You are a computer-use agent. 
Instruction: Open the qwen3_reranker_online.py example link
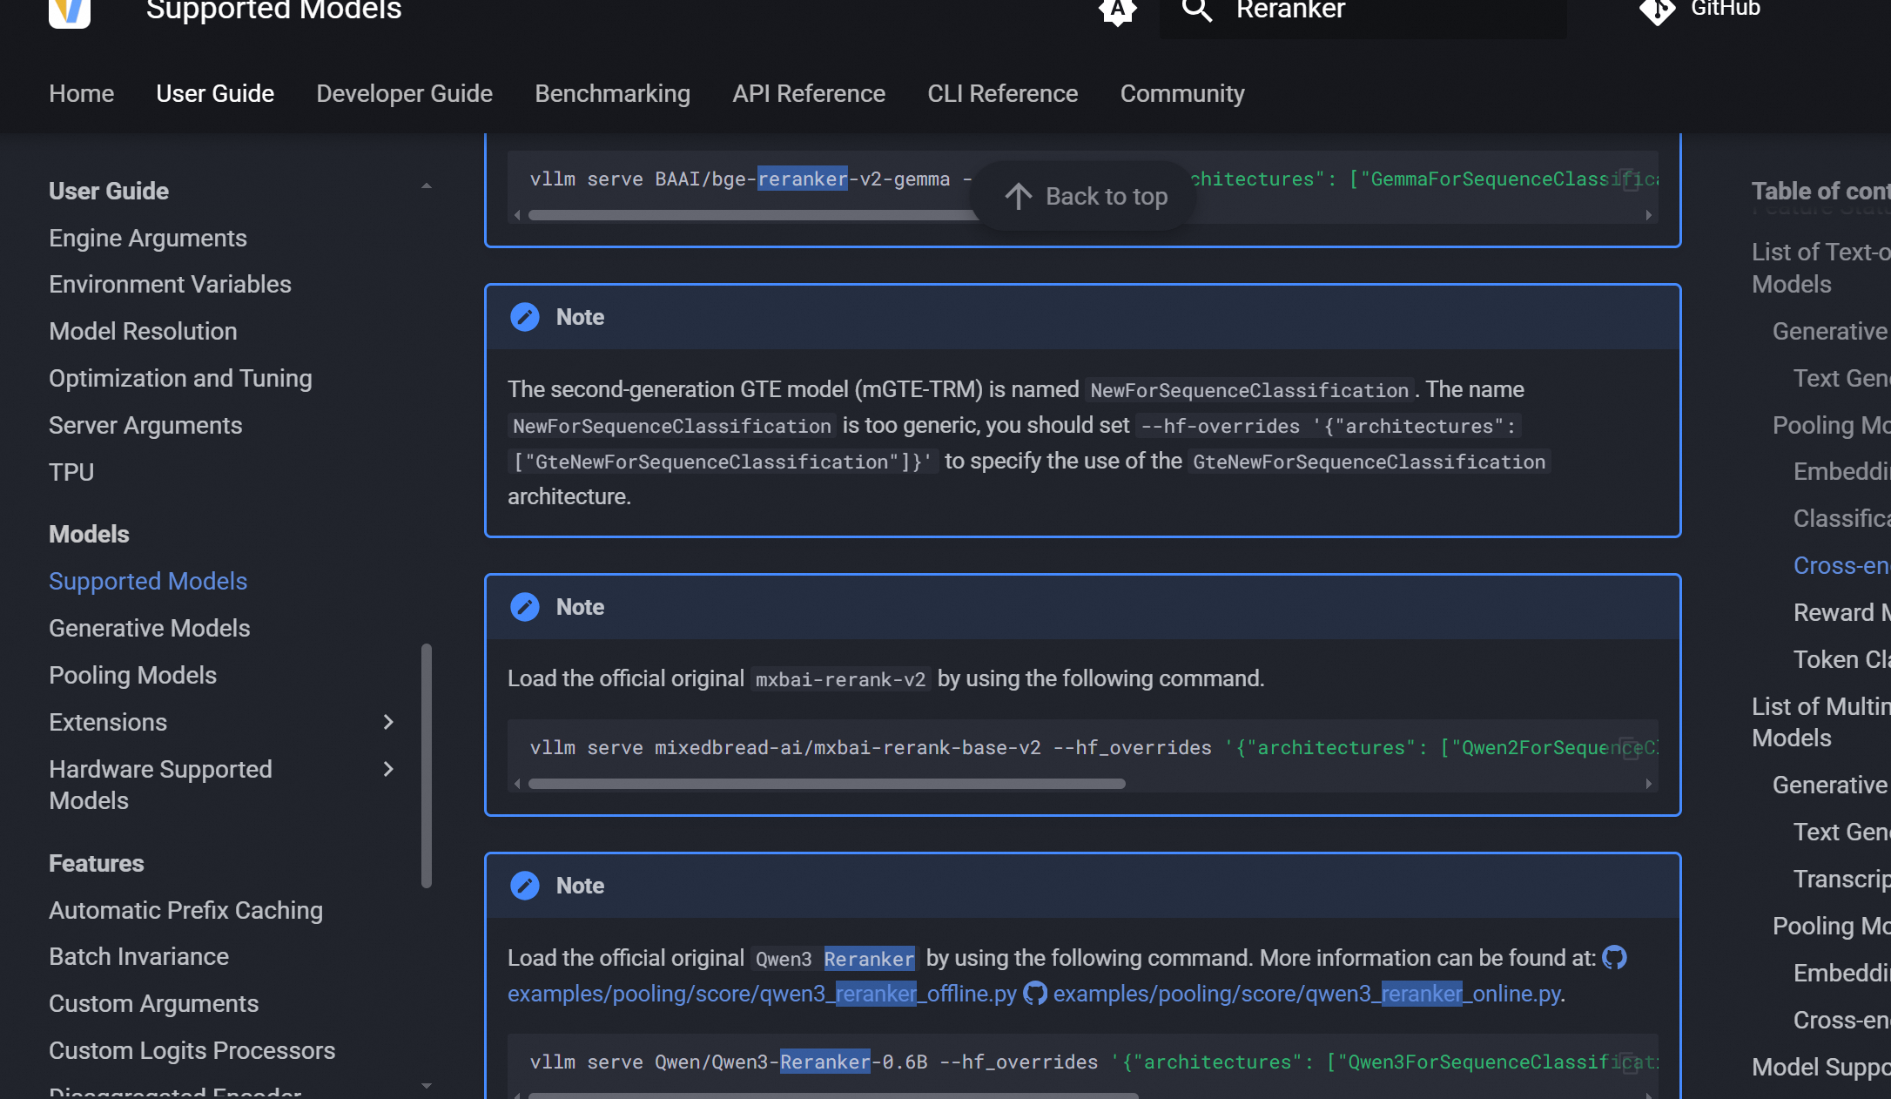tap(1306, 994)
